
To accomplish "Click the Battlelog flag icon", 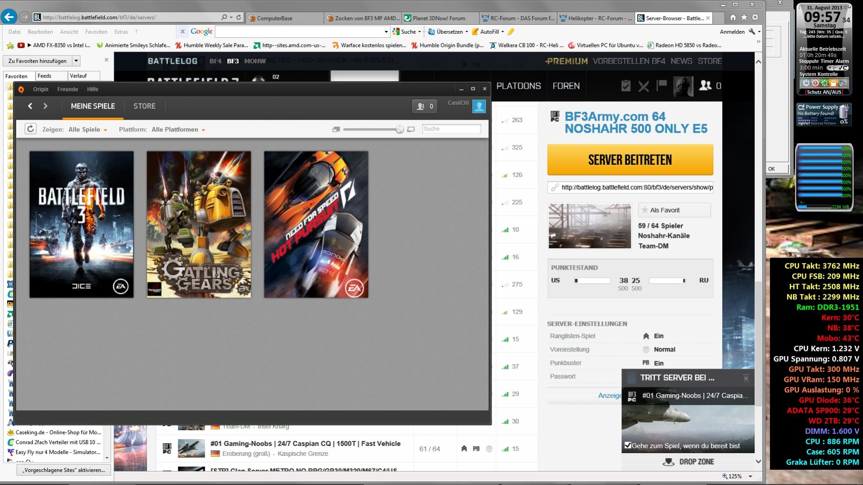I will pos(662,85).
